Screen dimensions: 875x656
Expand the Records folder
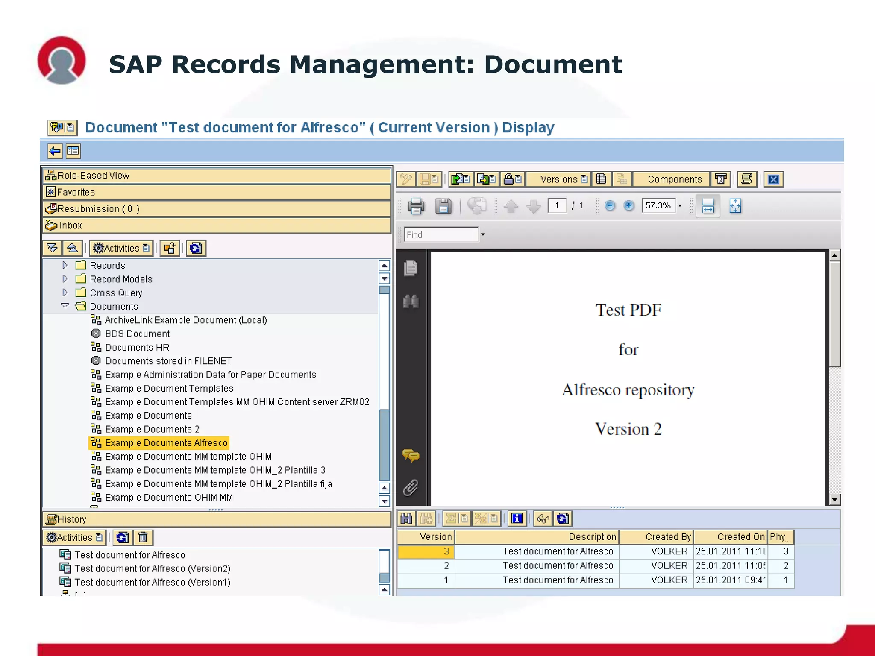[65, 265]
